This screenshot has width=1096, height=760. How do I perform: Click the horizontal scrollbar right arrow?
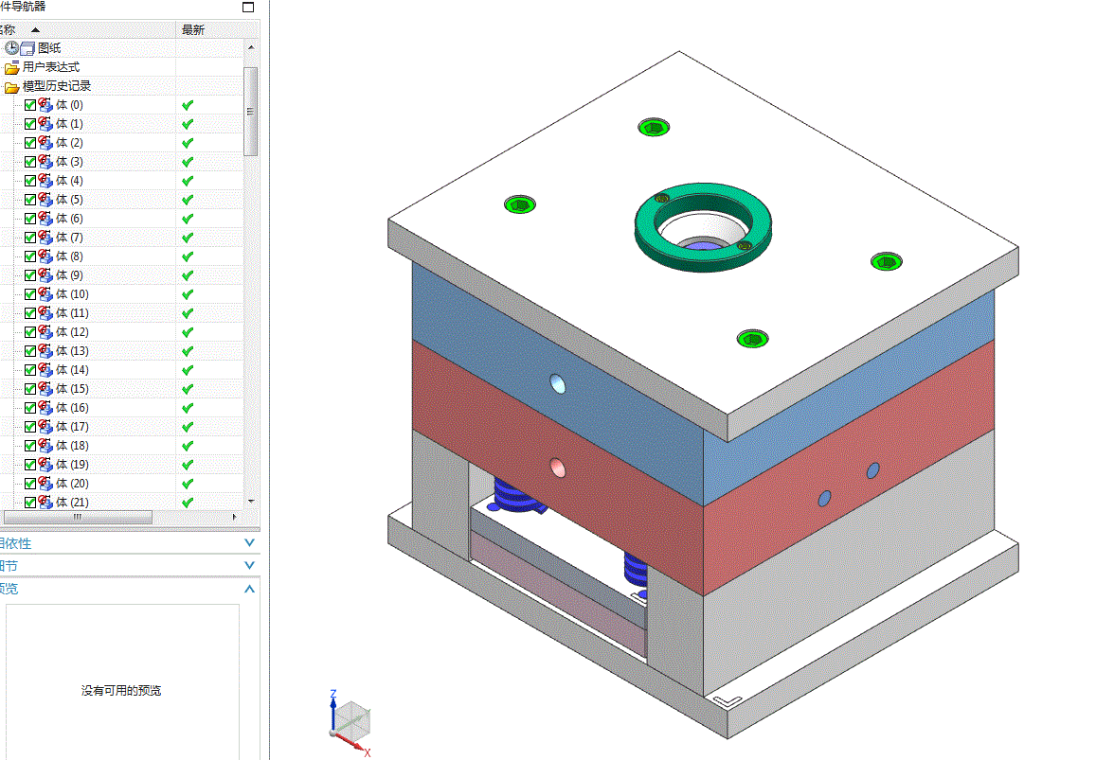tap(234, 517)
